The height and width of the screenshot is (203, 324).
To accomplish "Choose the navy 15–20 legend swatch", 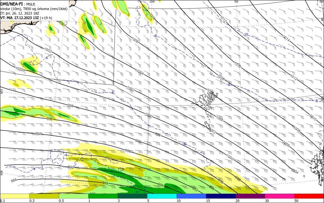I will tap(221, 196).
